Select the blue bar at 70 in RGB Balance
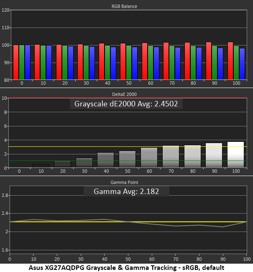Image resolution: width=253 pixels, height=272 pixels. pyautogui.click(x=178, y=63)
